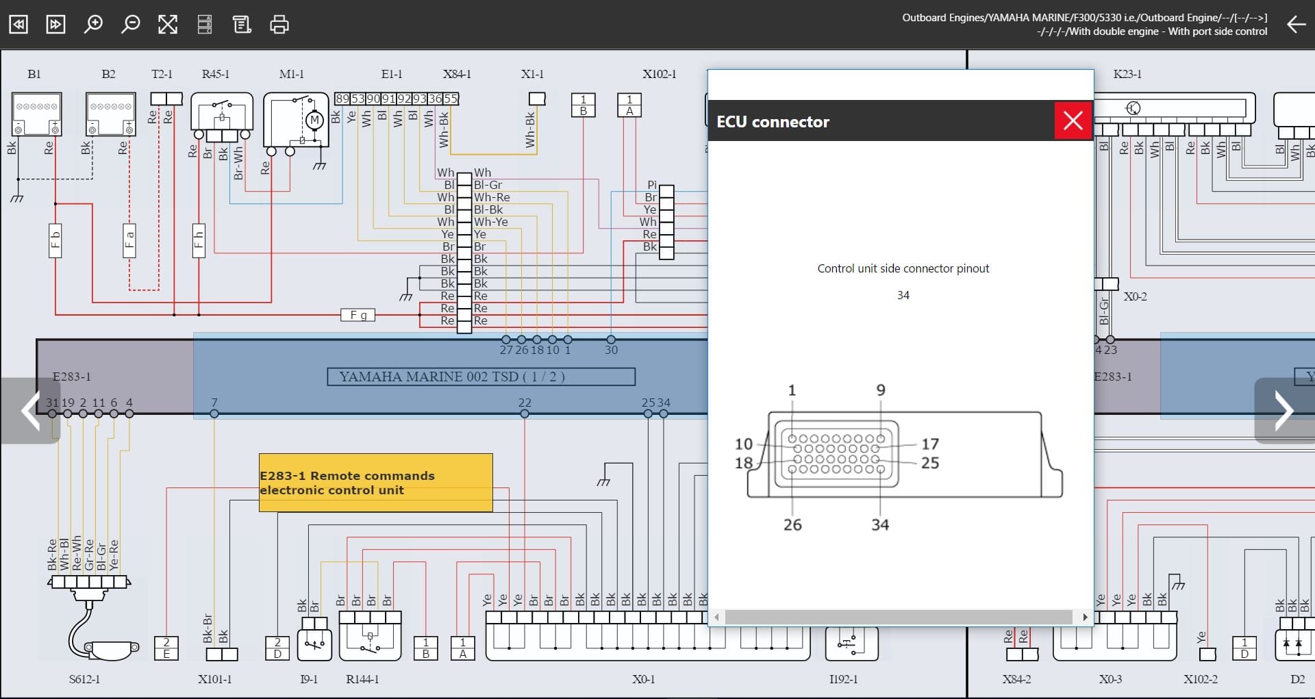Select the I192-1 switch symbol
The width and height of the screenshot is (1315, 699).
click(851, 644)
